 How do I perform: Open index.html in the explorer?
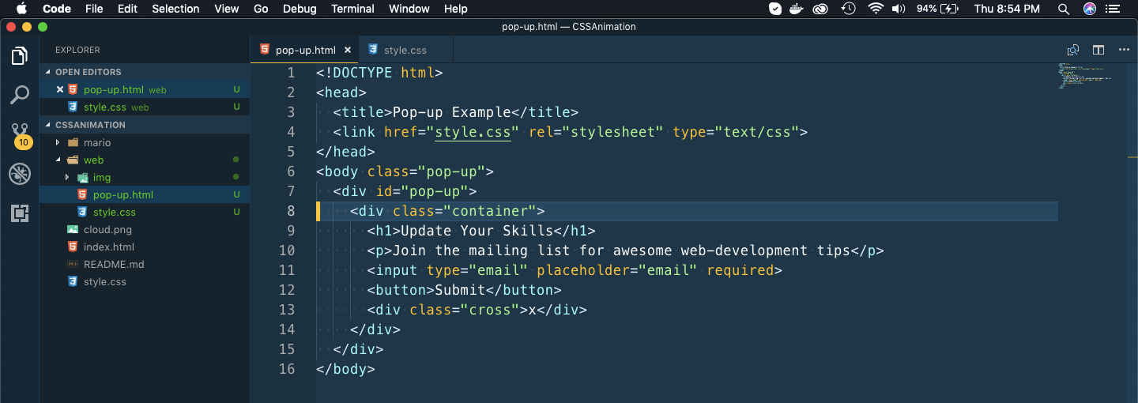[145, 247]
